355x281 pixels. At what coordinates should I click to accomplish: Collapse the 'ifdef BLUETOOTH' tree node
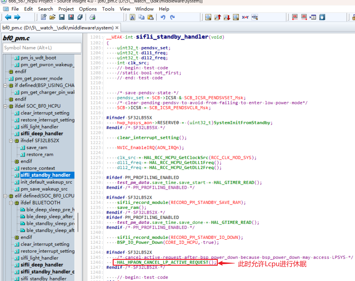[x=11, y=203]
